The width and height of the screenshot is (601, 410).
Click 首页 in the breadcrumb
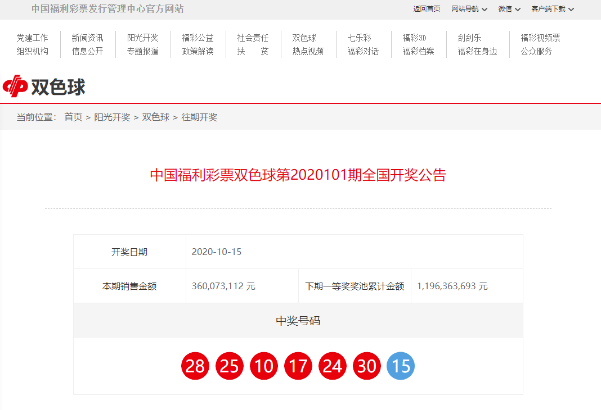point(73,117)
